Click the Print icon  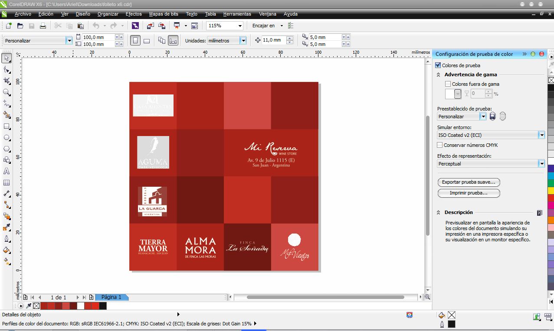coord(43,26)
